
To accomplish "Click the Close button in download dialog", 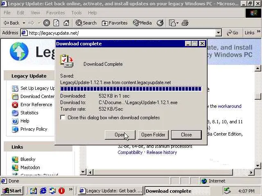I will coord(186,135).
